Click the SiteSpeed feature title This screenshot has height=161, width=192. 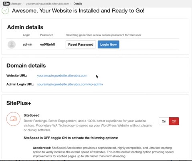click(31, 115)
